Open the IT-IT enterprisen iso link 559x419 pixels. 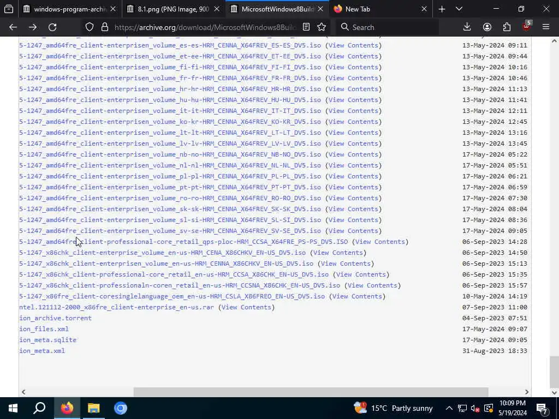pyautogui.click(x=170, y=111)
